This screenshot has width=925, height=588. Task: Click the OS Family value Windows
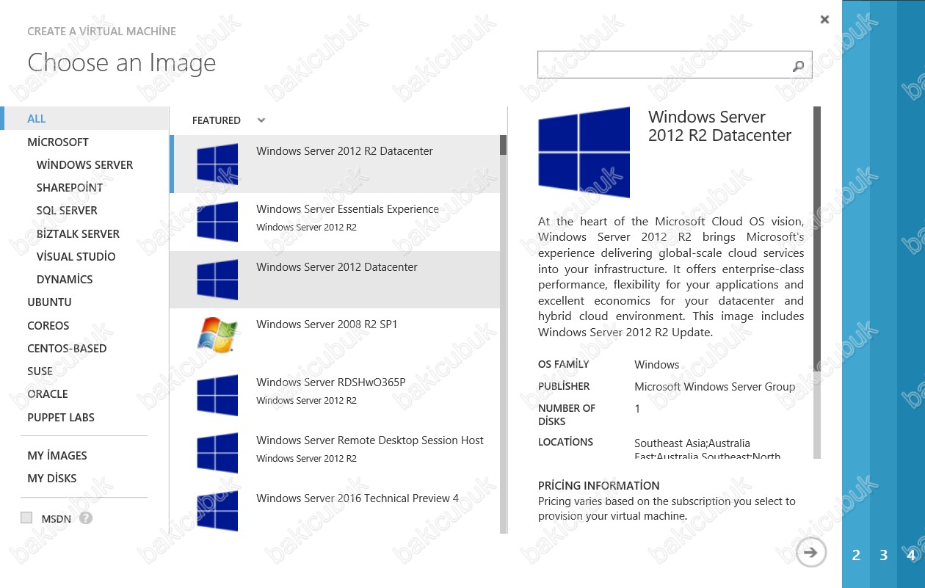[657, 364]
